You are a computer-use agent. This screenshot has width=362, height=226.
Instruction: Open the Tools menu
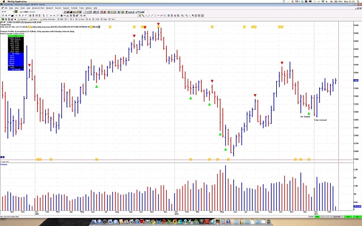coord(23,8)
